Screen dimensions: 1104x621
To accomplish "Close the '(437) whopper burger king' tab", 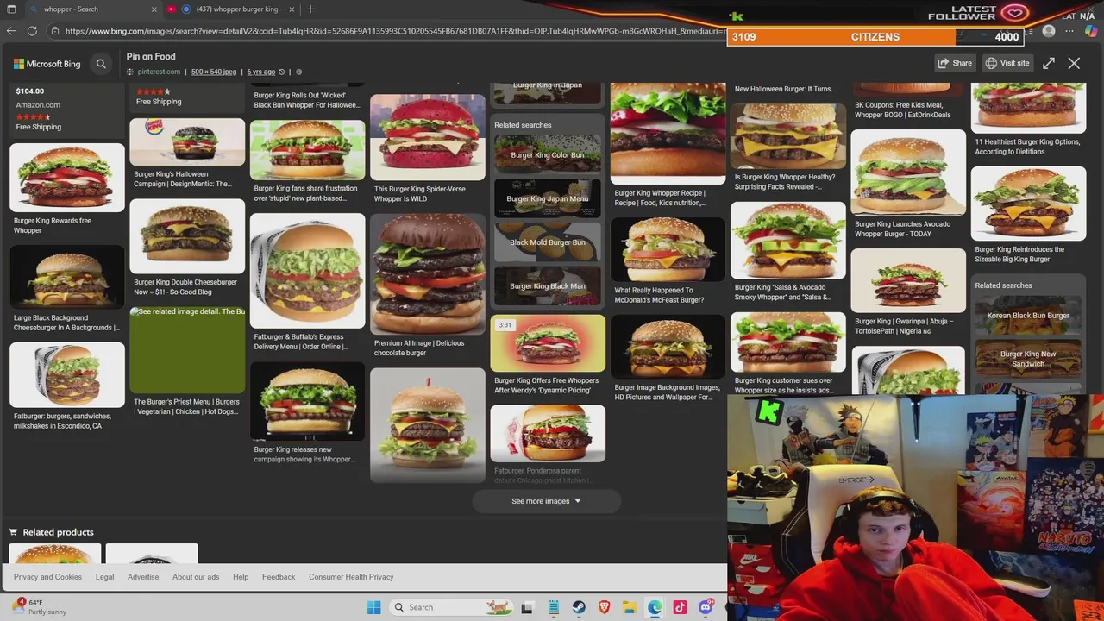I will coord(292,9).
